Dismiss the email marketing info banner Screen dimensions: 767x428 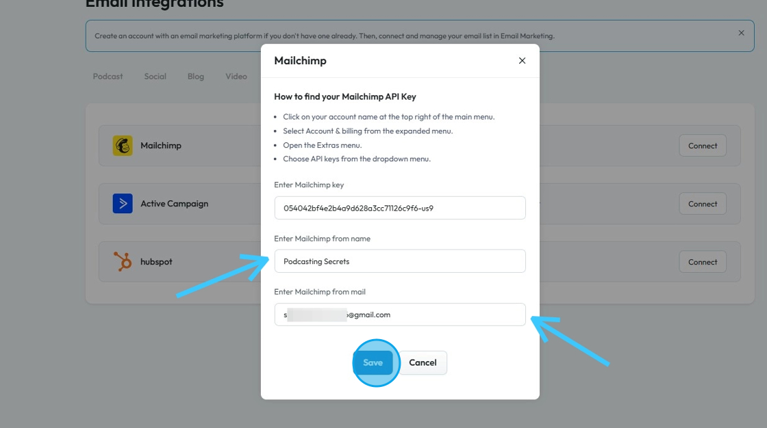[x=741, y=33]
